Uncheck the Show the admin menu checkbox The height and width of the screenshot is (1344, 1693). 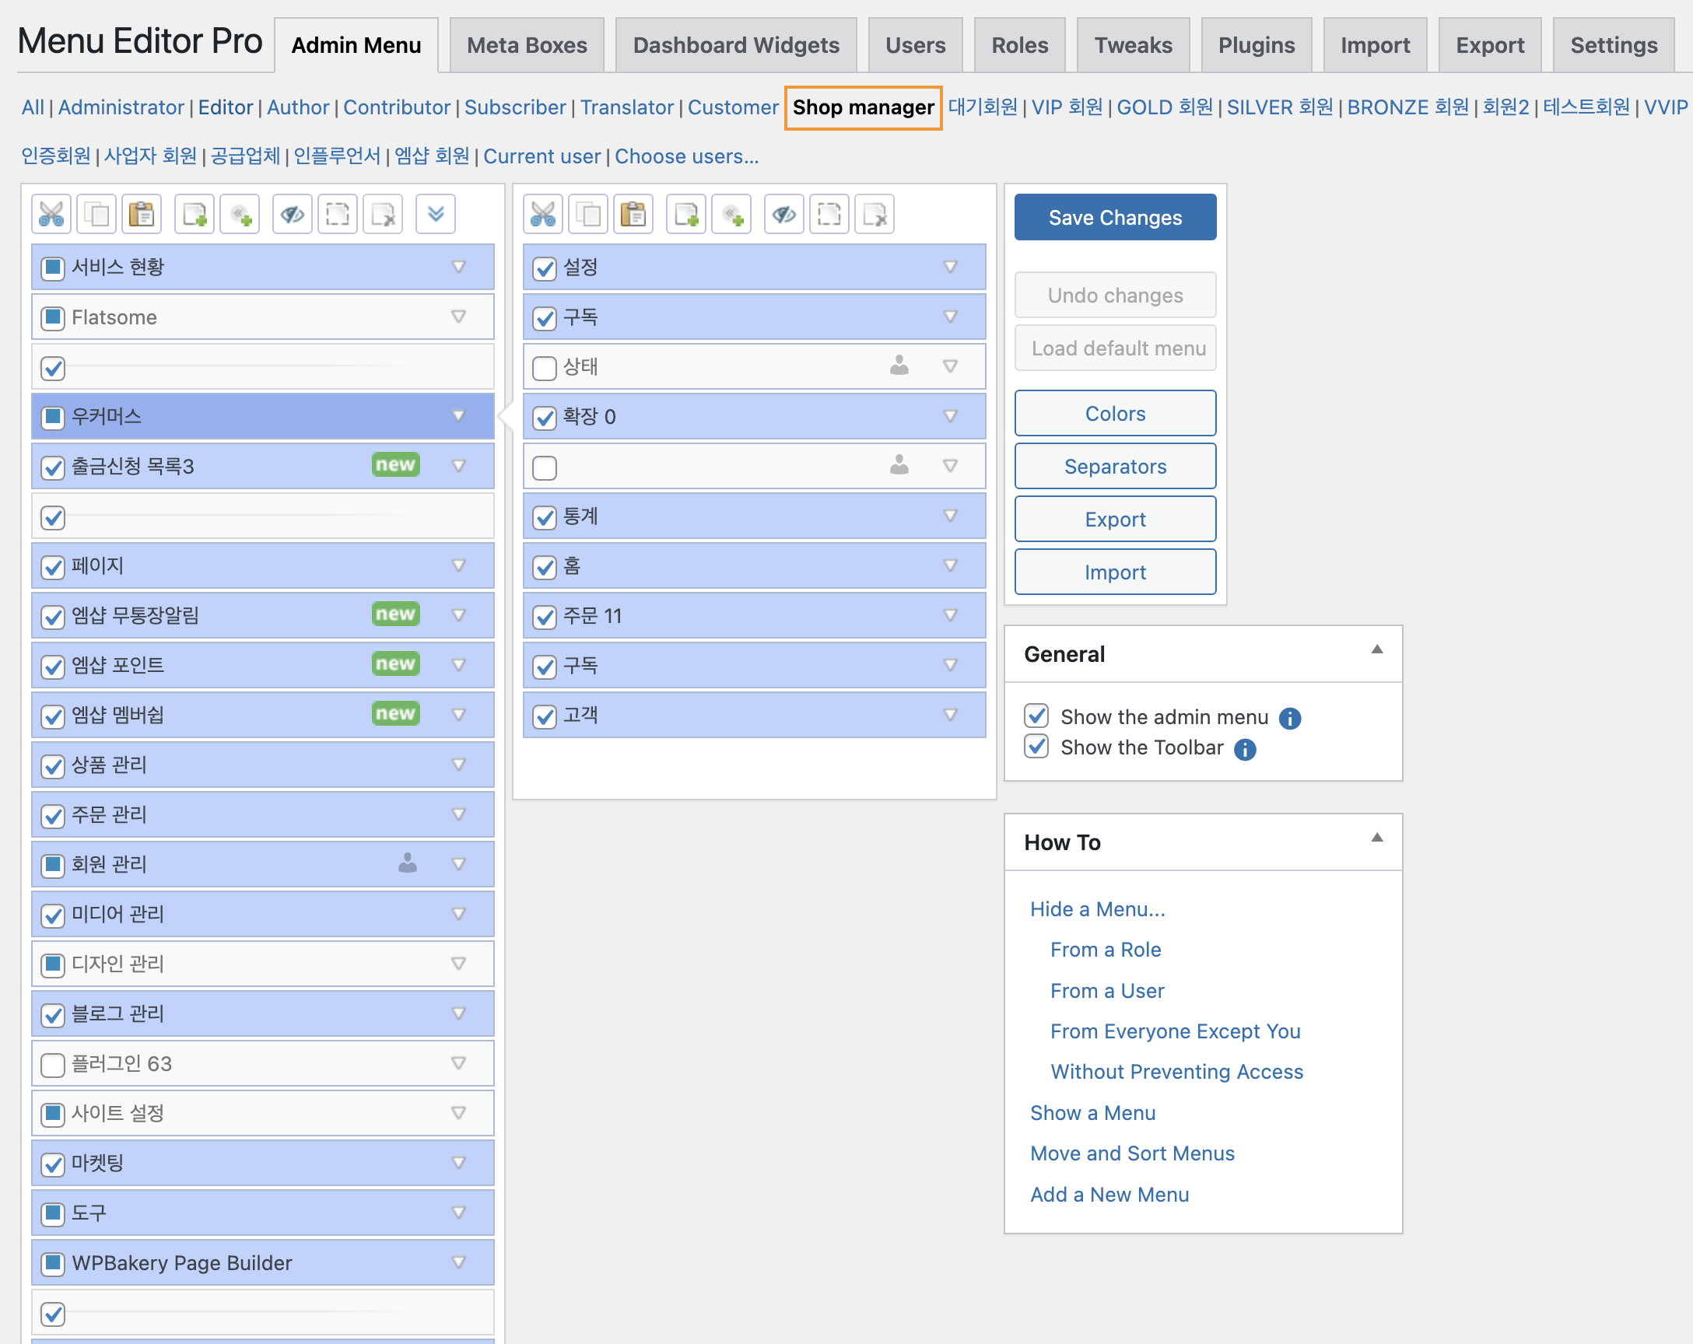click(1036, 716)
